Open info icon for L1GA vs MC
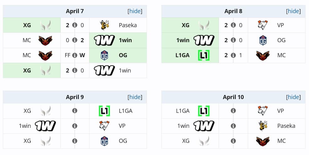 coord(233,55)
